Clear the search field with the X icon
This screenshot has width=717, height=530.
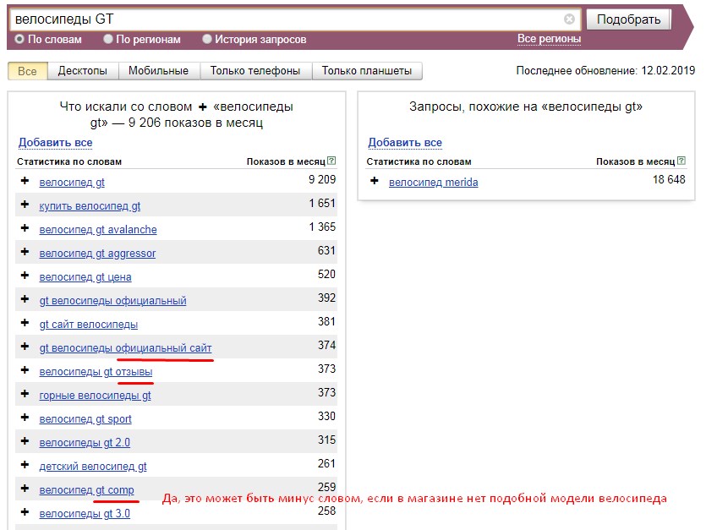[x=569, y=19]
